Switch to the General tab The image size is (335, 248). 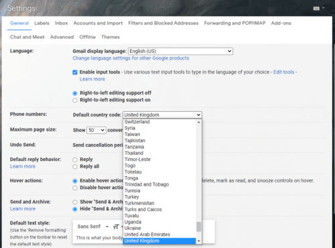pyautogui.click(x=19, y=23)
